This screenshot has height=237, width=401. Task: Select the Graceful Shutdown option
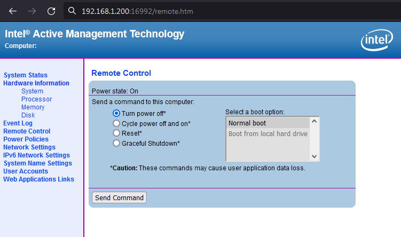pos(116,143)
